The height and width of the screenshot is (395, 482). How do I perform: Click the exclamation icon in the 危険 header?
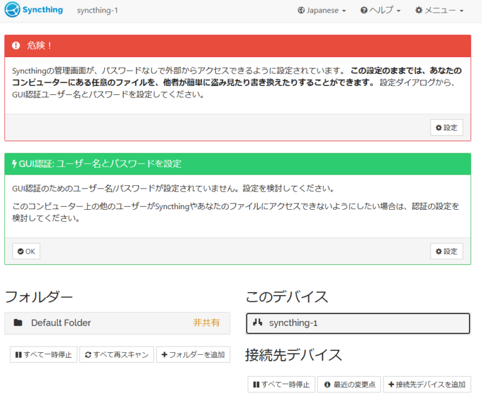click(x=16, y=46)
